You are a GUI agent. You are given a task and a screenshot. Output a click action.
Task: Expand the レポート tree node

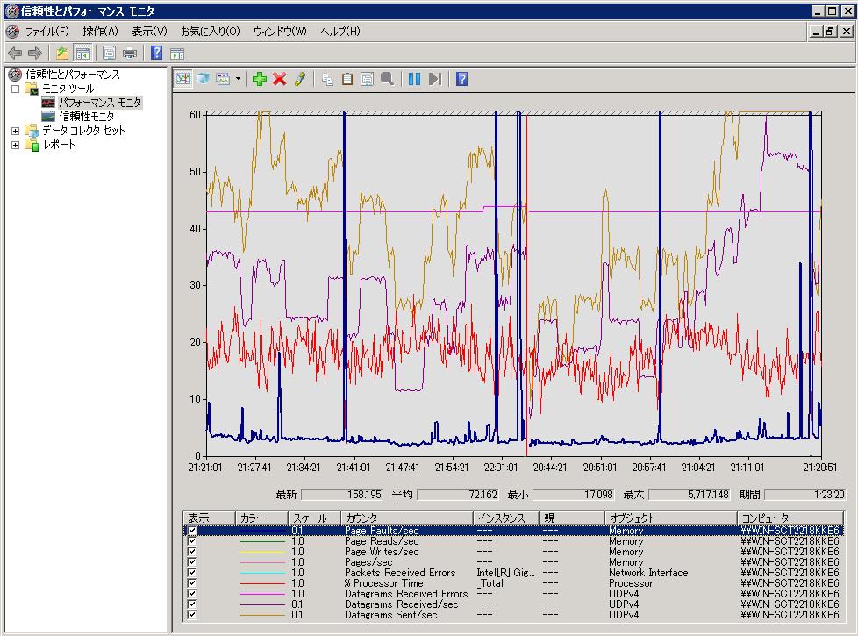point(15,145)
